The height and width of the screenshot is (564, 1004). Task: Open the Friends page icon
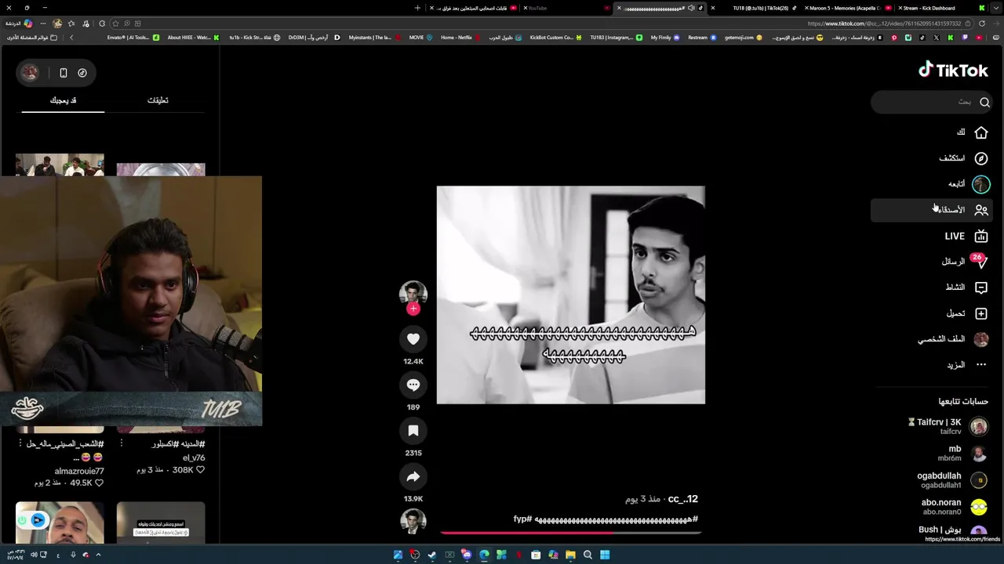pyautogui.click(x=981, y=210)
